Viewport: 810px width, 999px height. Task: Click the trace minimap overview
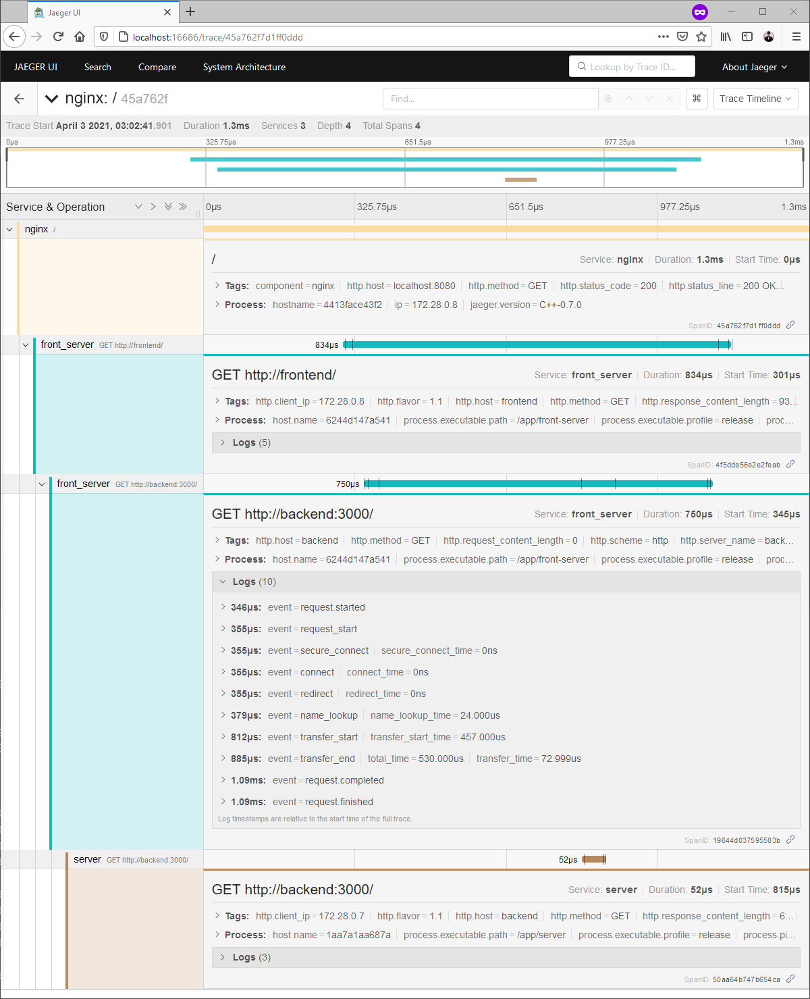[405, 168]
